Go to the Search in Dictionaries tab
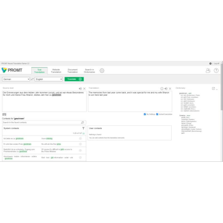Image resolution: width=223 pixels, height=223 pixels. [89, 71]
